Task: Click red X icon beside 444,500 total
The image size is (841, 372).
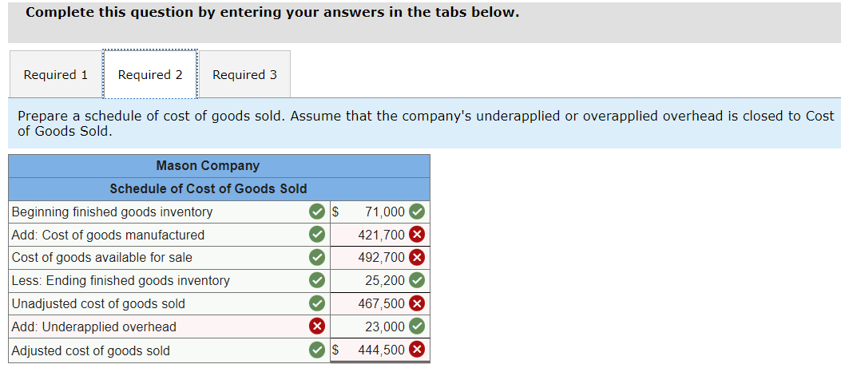Action: 417,350
